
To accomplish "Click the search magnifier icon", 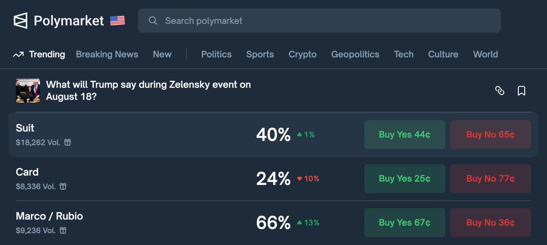I will point(153,20).
